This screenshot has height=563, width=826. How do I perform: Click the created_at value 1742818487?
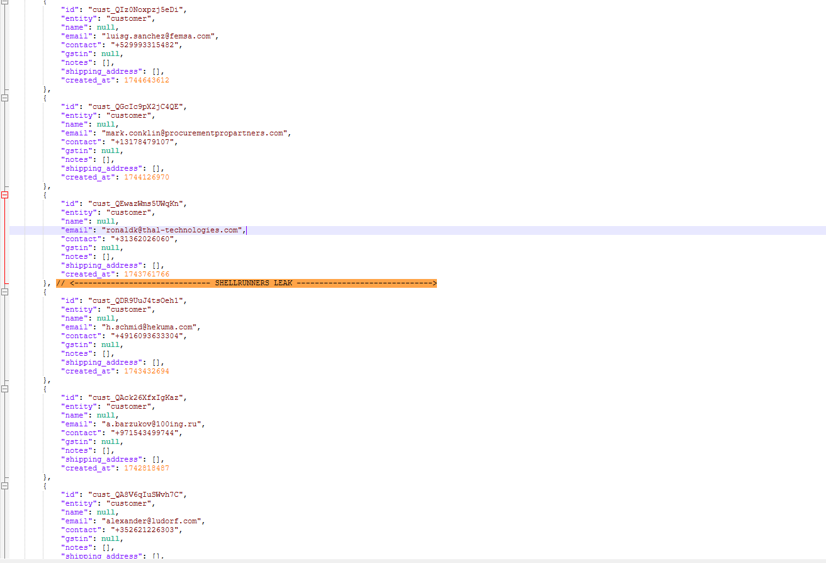coord(146,469)
